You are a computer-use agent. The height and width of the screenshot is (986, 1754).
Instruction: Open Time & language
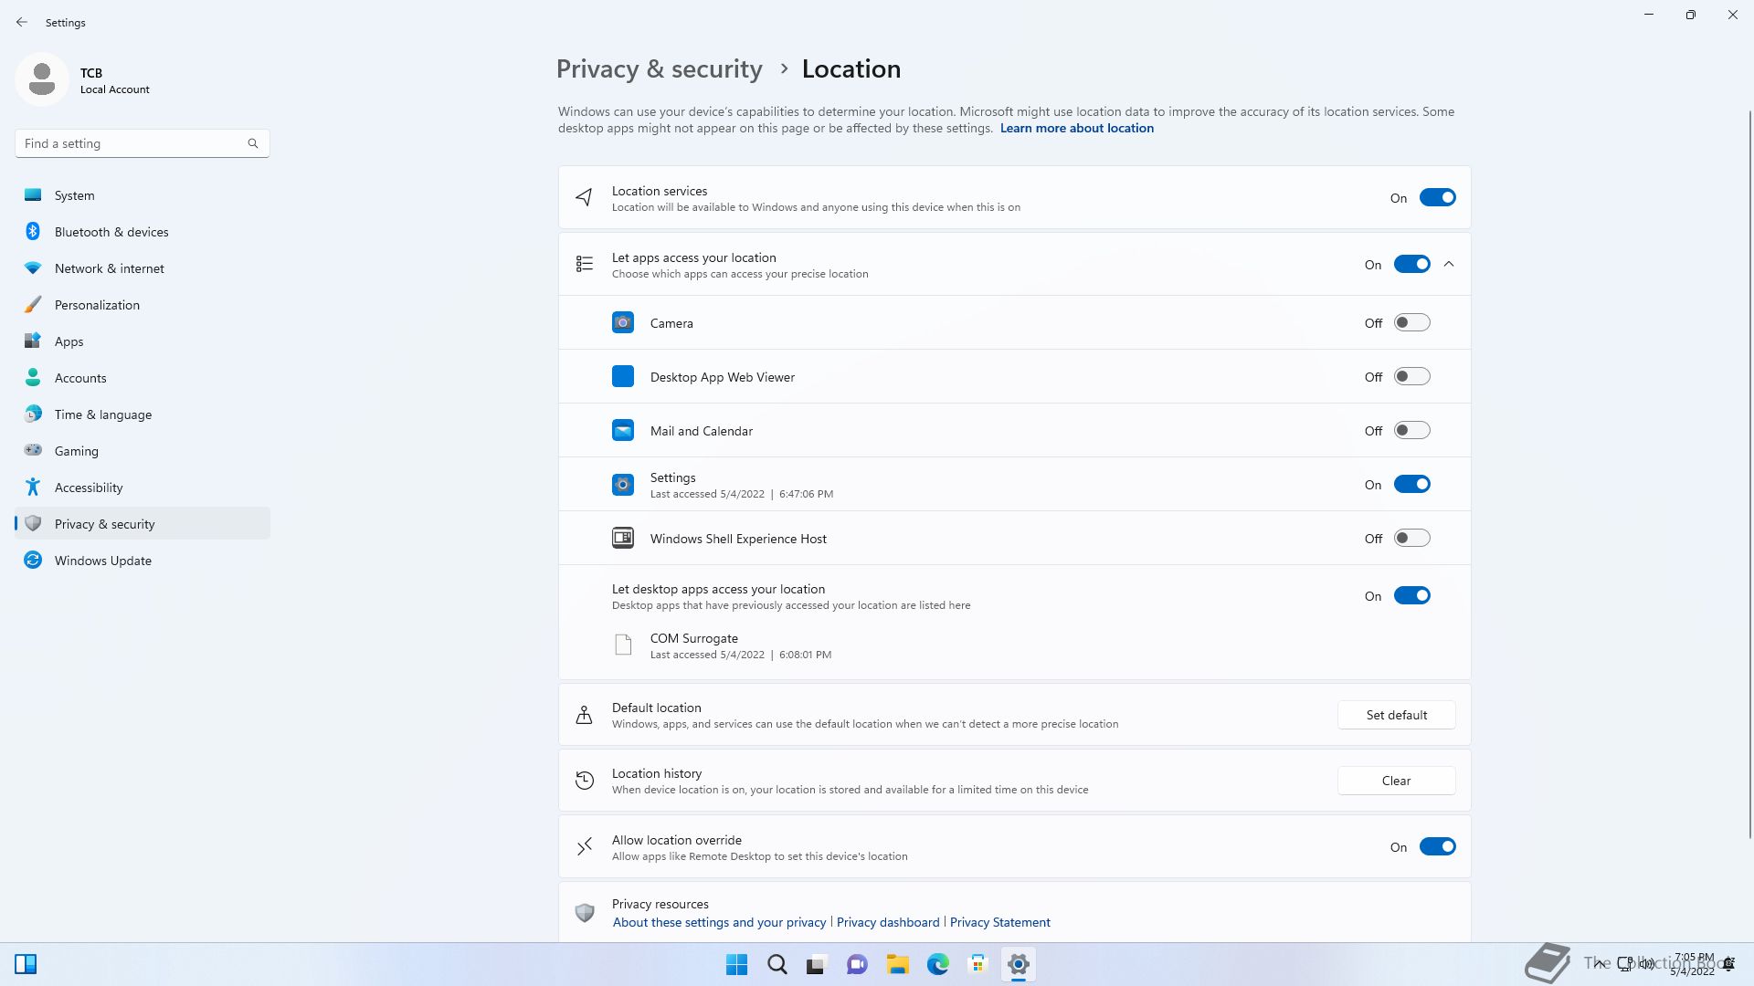[x=143, y=414]
